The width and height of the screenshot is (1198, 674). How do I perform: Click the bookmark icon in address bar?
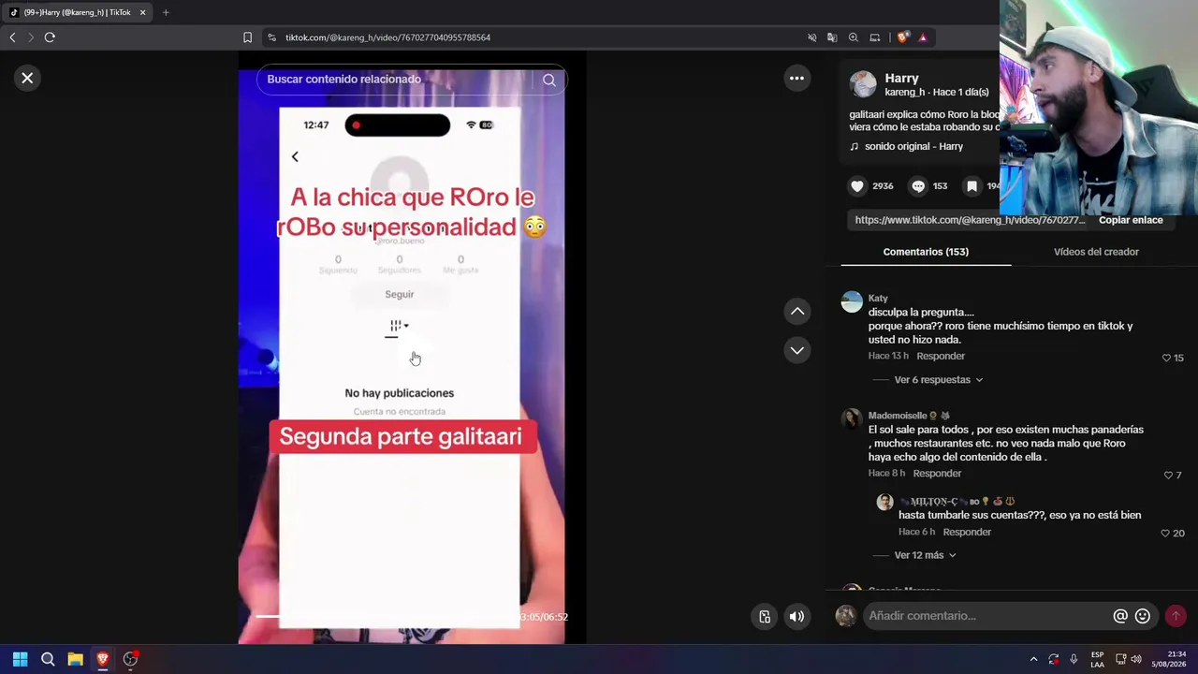click(x=247, y=37)
